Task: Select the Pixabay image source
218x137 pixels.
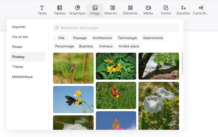Action: click(x=27, y=57)
